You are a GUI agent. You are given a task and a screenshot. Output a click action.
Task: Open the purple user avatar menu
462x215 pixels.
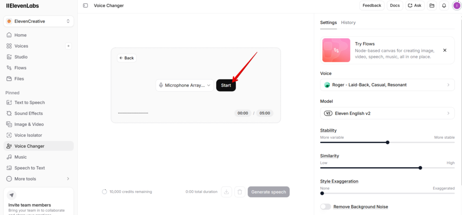pyautogui.click(x=457, y=5)
